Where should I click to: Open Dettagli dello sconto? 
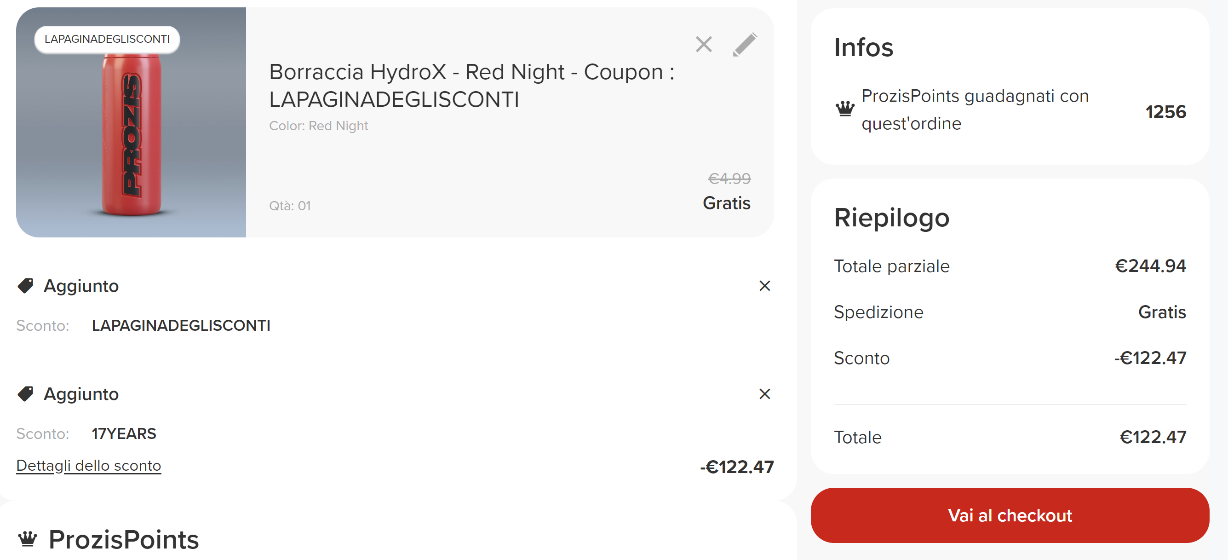point(89,465)
